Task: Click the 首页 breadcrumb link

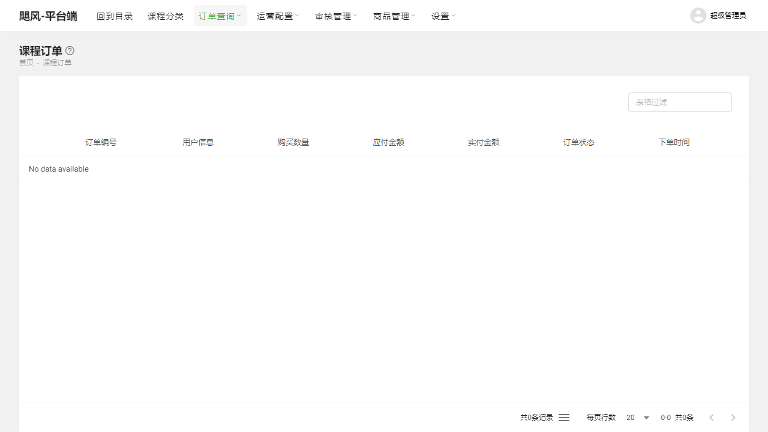Action: click(26, 62)
